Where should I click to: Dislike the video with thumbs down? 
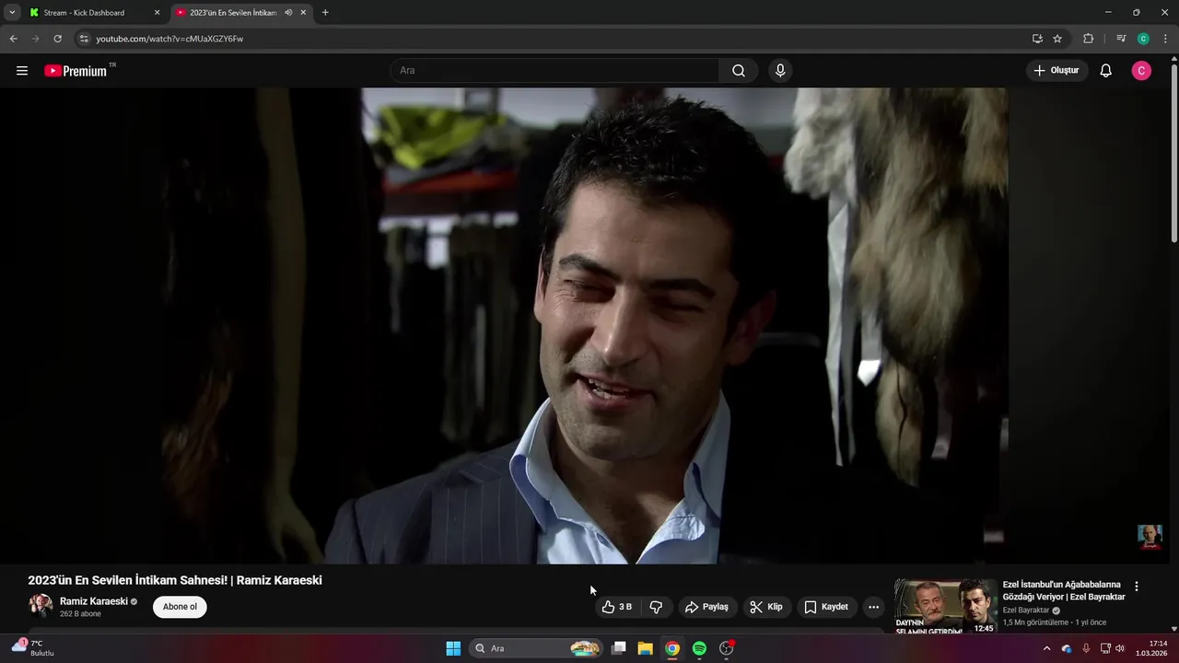point(656,607)
